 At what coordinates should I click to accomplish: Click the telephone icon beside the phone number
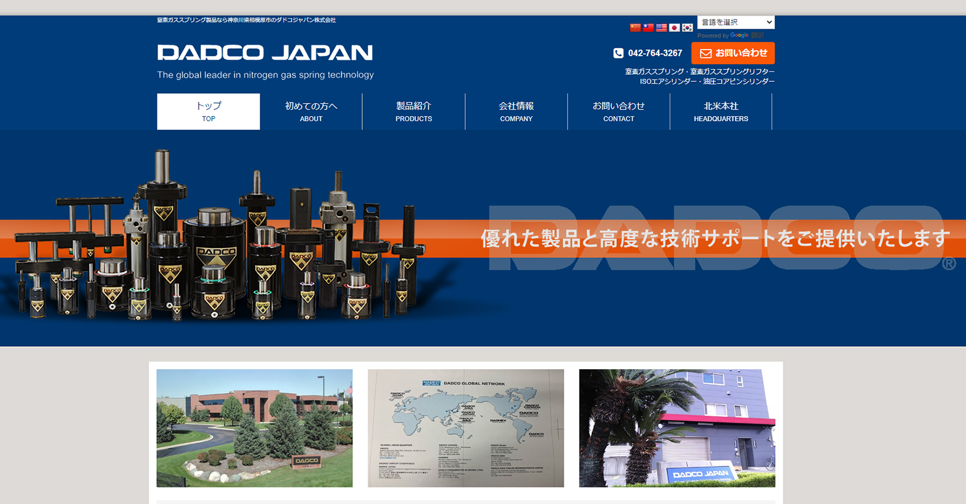coord(618,53)
